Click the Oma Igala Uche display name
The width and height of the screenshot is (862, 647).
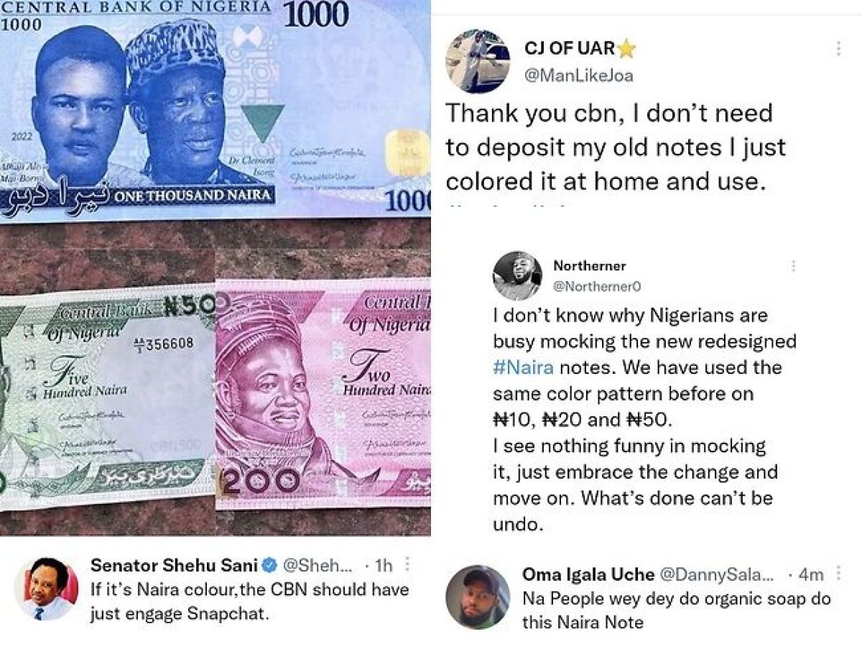(588, 574)
